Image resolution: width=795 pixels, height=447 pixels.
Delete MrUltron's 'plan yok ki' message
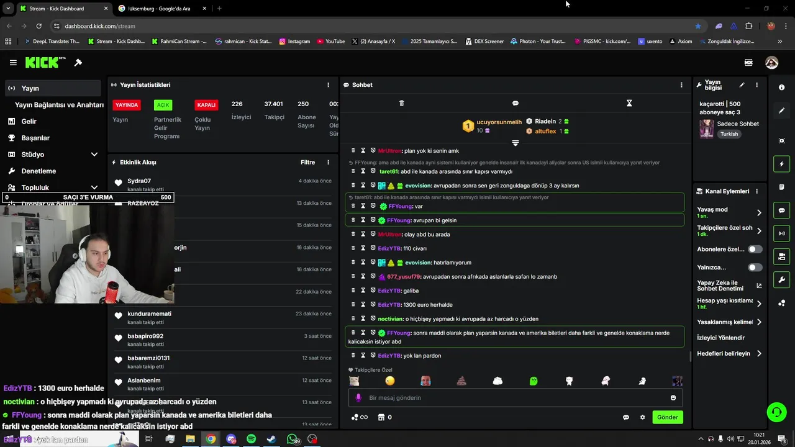tap(353, 150)
